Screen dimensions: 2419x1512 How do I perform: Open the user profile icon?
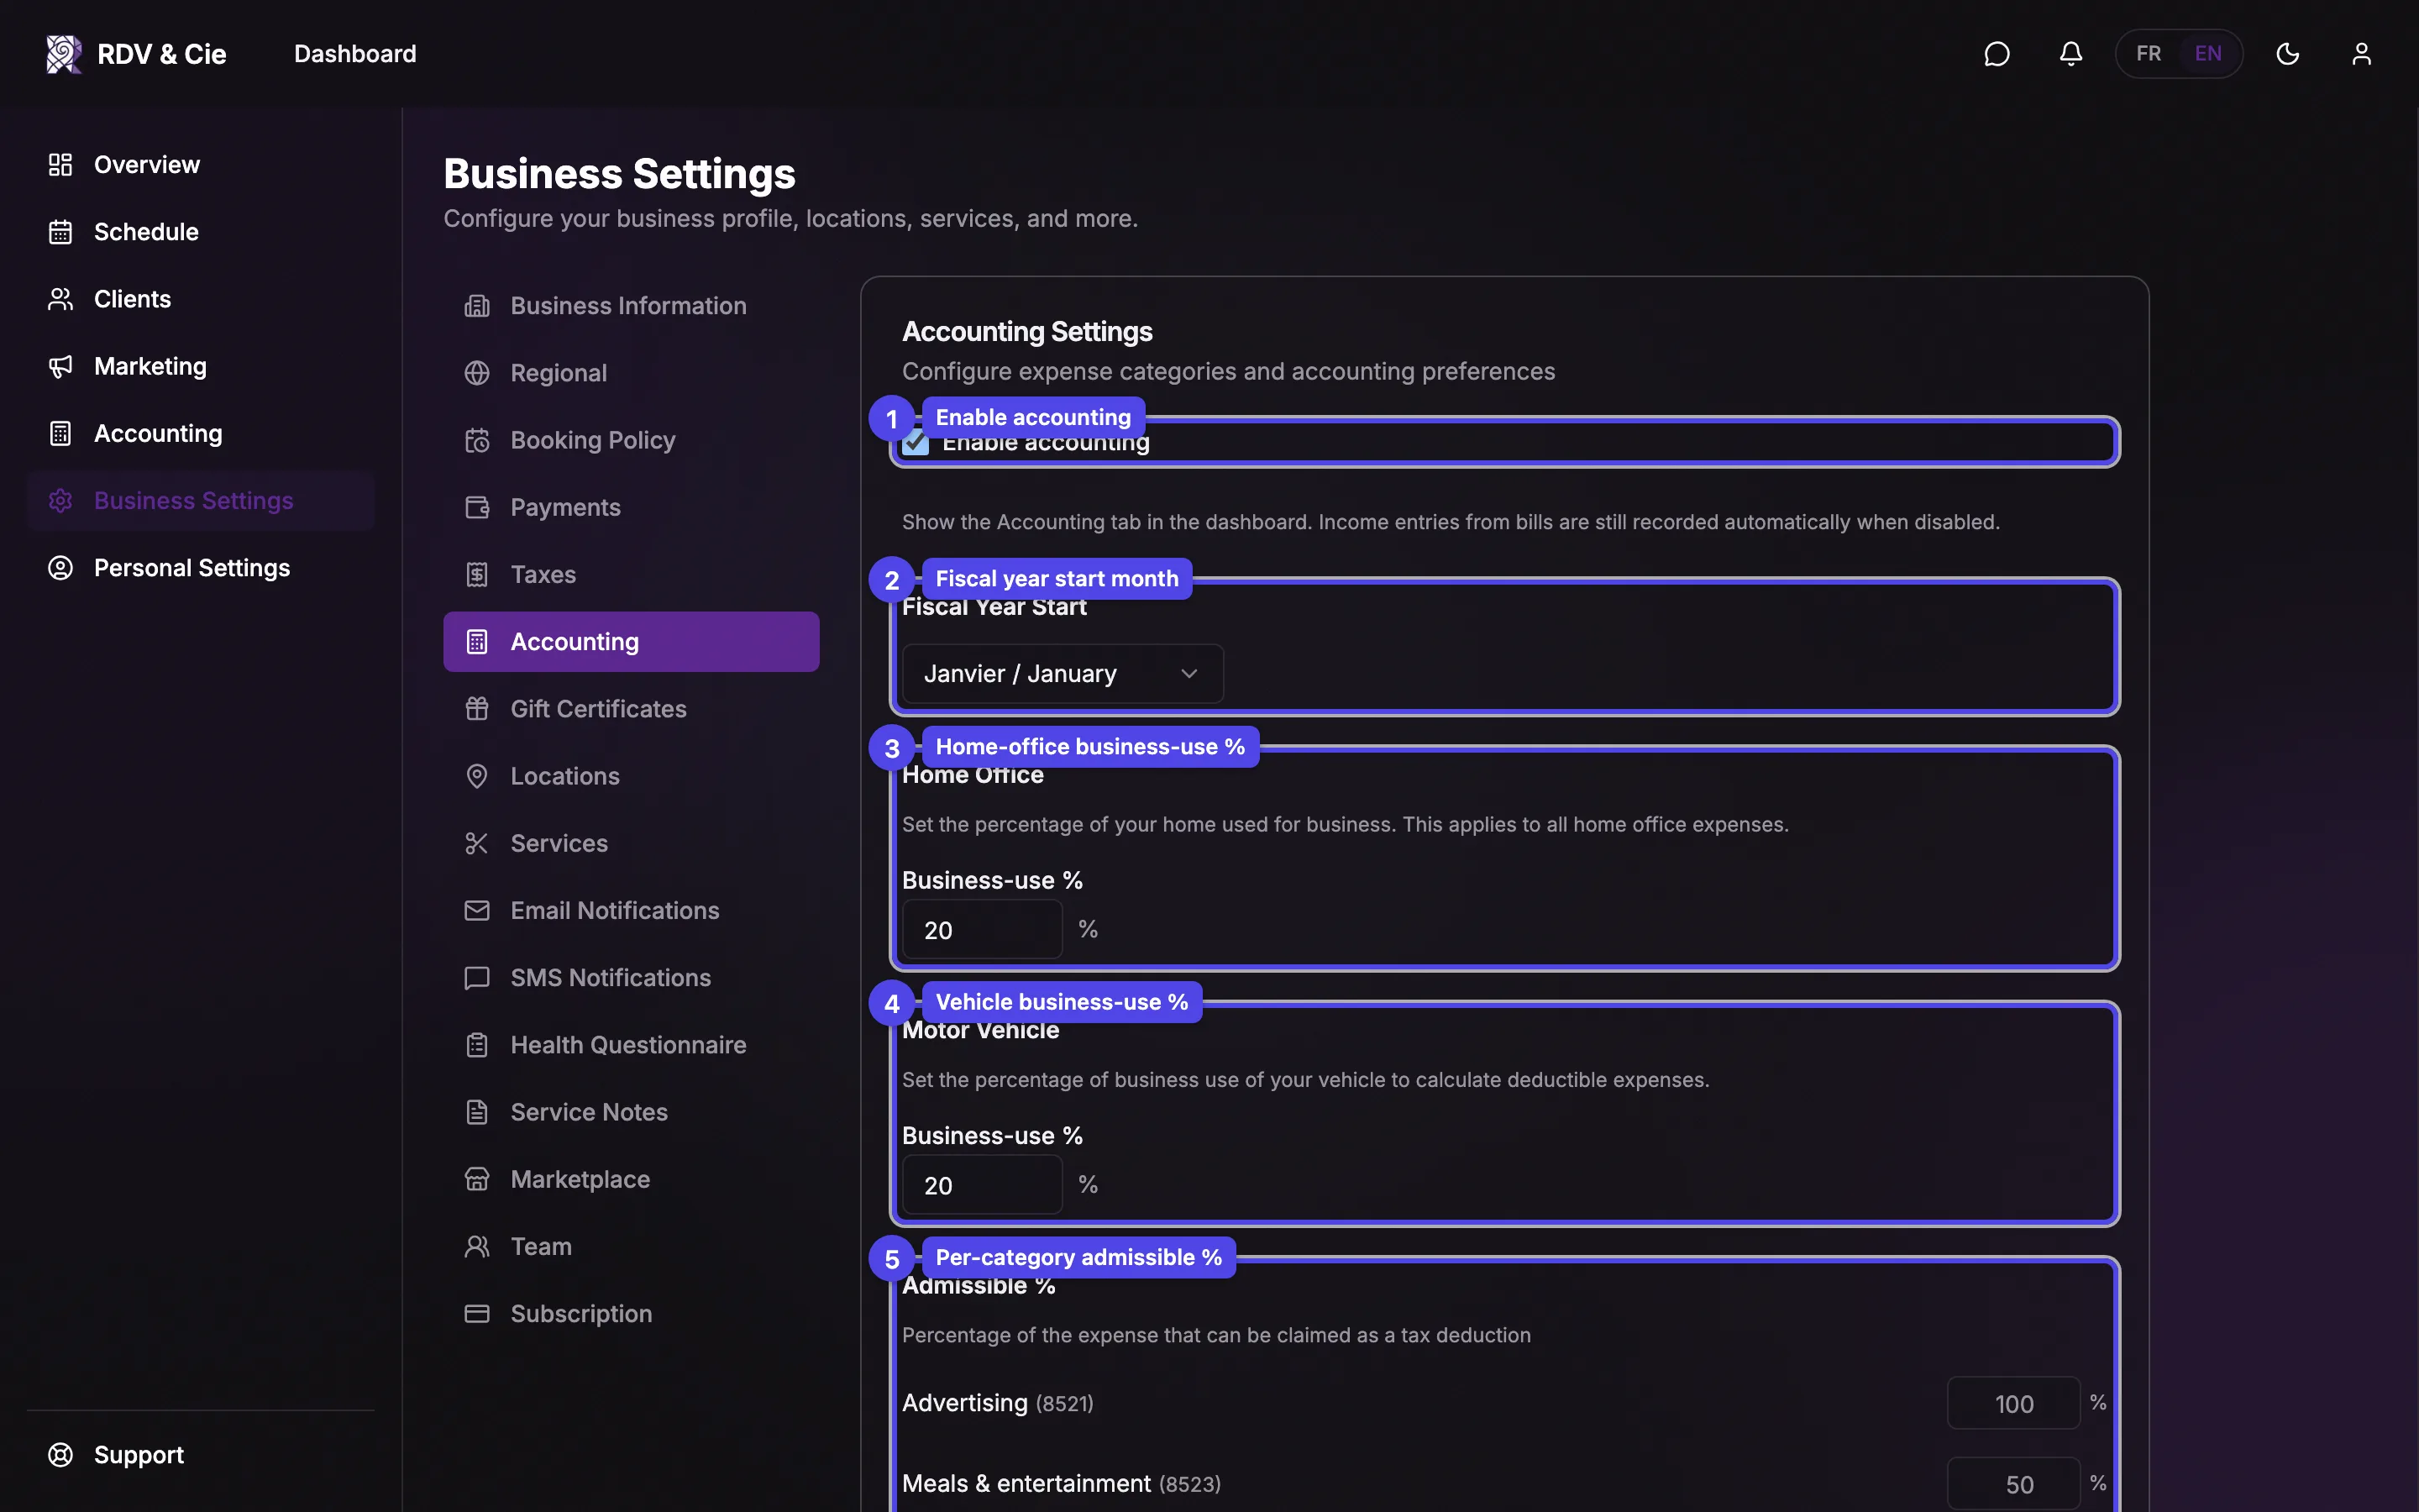pos(2361,54)
